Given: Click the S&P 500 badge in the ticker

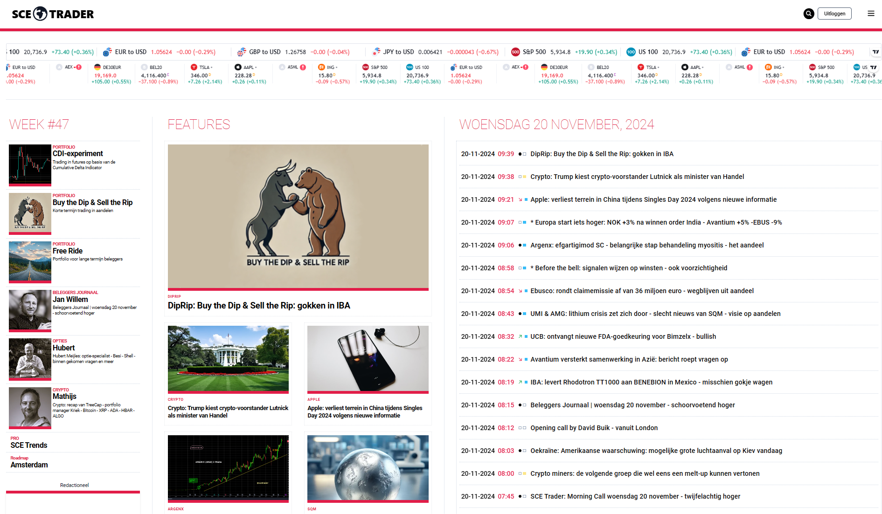Looking at the screenshot, I should pyautogui.click(x=366, y=67).
